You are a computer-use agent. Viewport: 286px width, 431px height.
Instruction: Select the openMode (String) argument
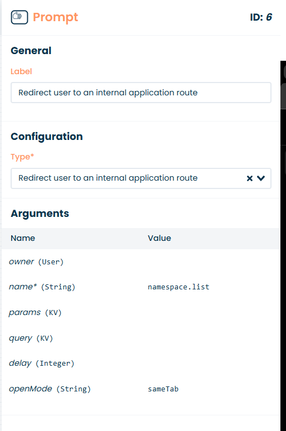(50, 389)
